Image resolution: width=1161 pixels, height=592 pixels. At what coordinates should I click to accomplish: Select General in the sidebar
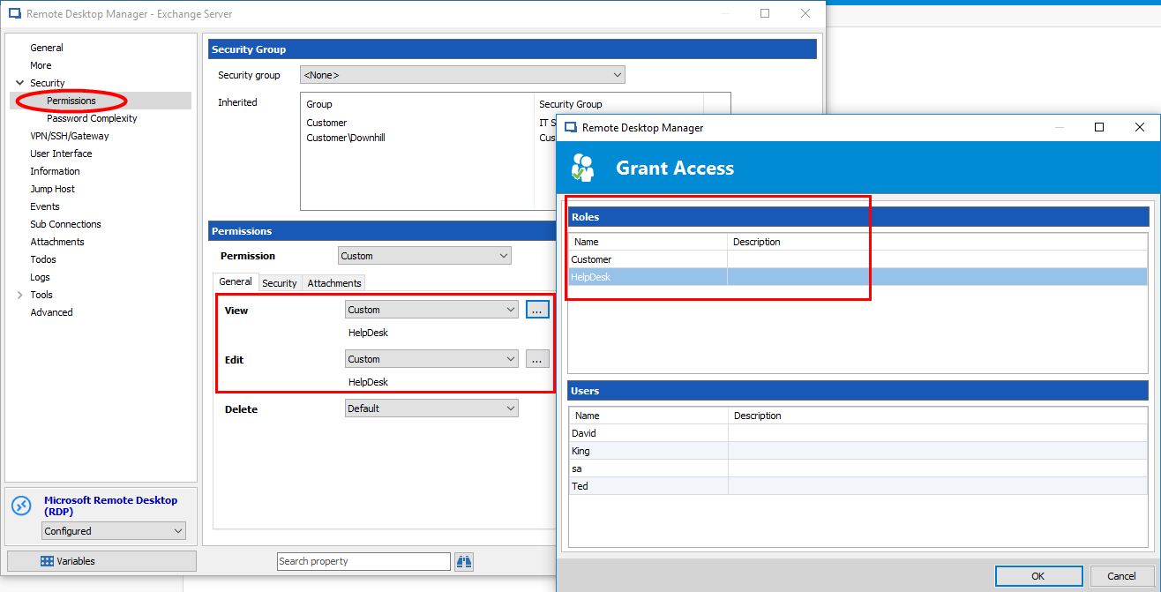tap(47, 48)
